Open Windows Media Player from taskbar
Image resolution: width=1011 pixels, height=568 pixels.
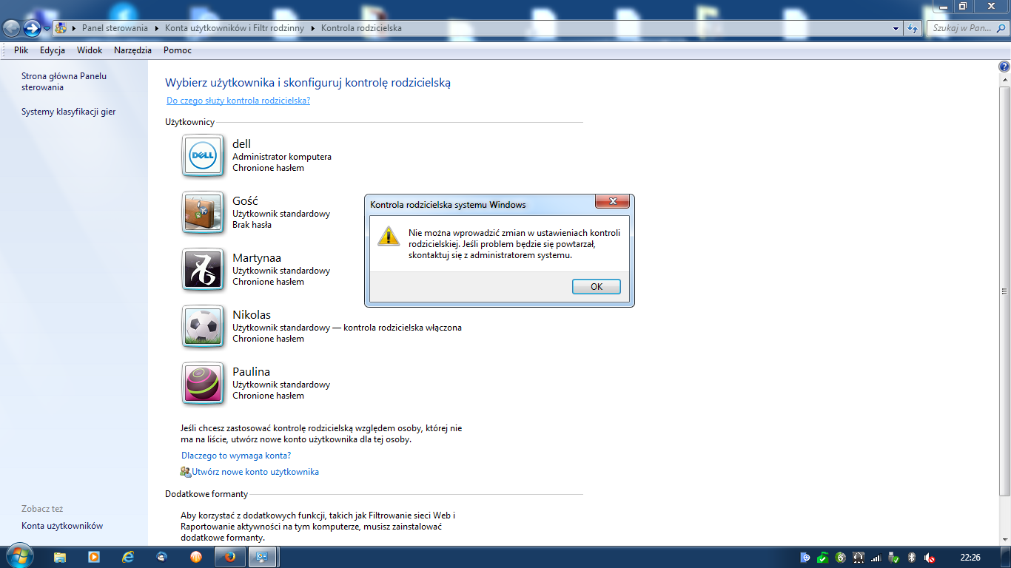click(94, 557)
